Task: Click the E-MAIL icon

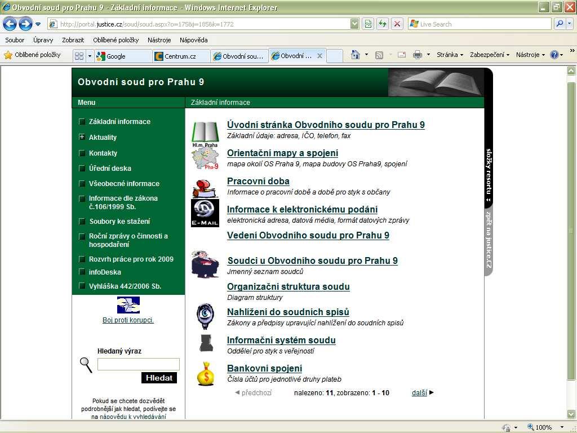Action: (205, 213)
